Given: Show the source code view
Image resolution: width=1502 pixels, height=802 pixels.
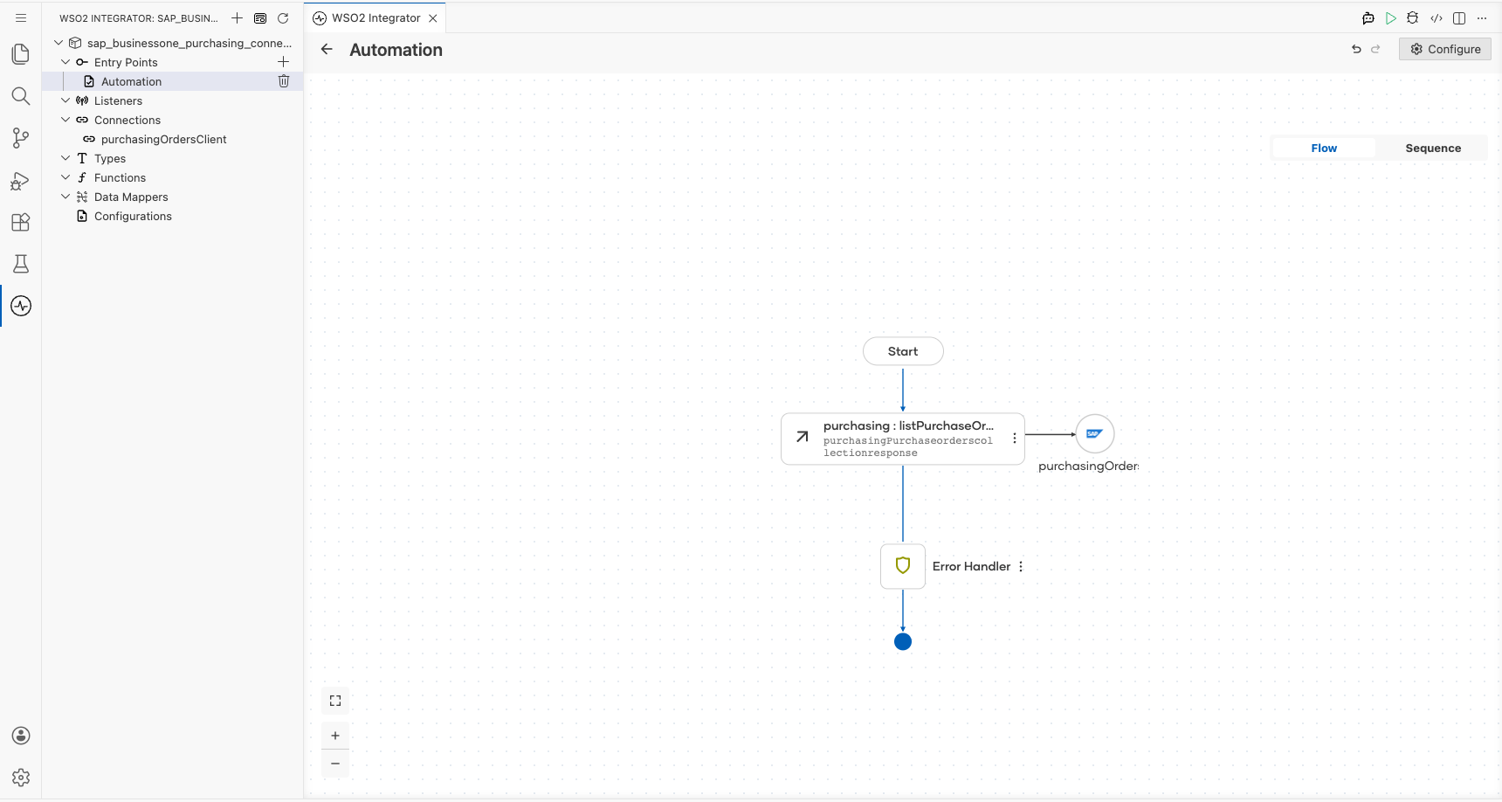Looking at the screenshot, I should (x=1437, y=18).
